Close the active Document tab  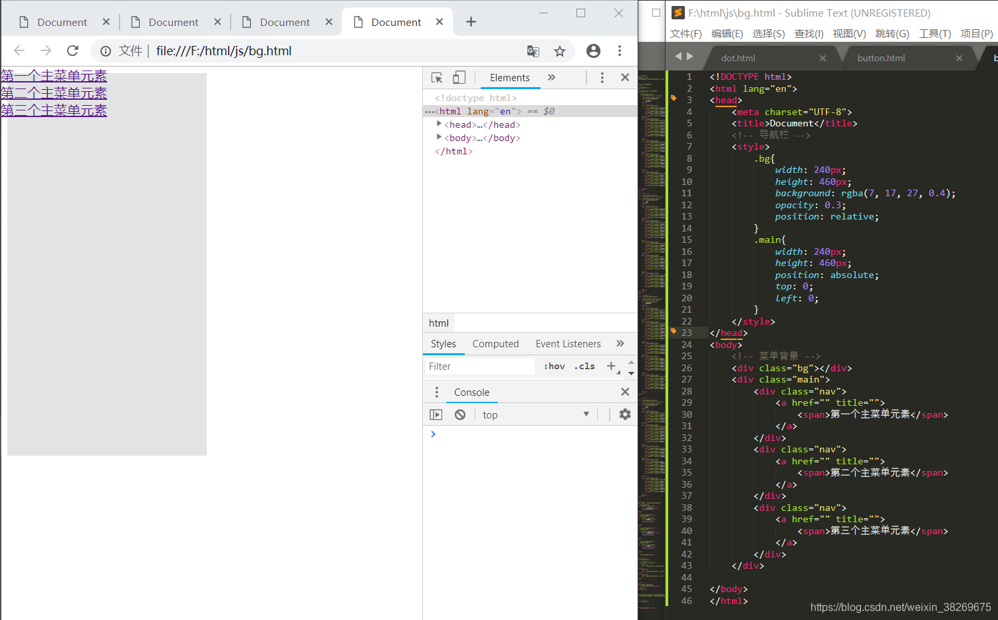(439, 22)
